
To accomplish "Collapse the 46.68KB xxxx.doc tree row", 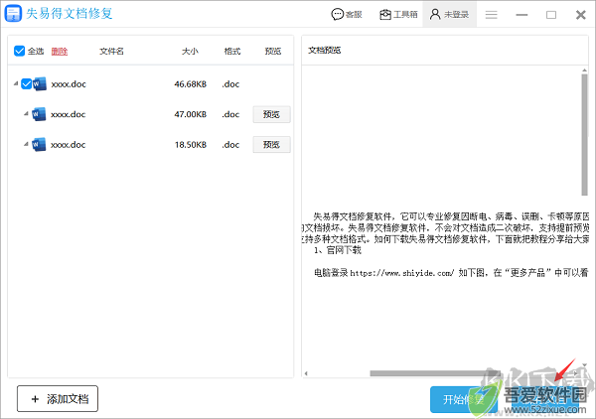I will click(16, 83).
